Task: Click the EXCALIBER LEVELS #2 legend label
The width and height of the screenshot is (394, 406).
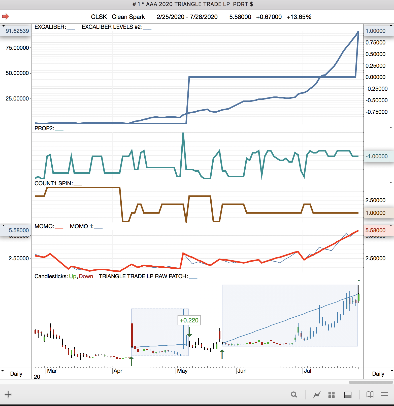Action: pos(112,27)
